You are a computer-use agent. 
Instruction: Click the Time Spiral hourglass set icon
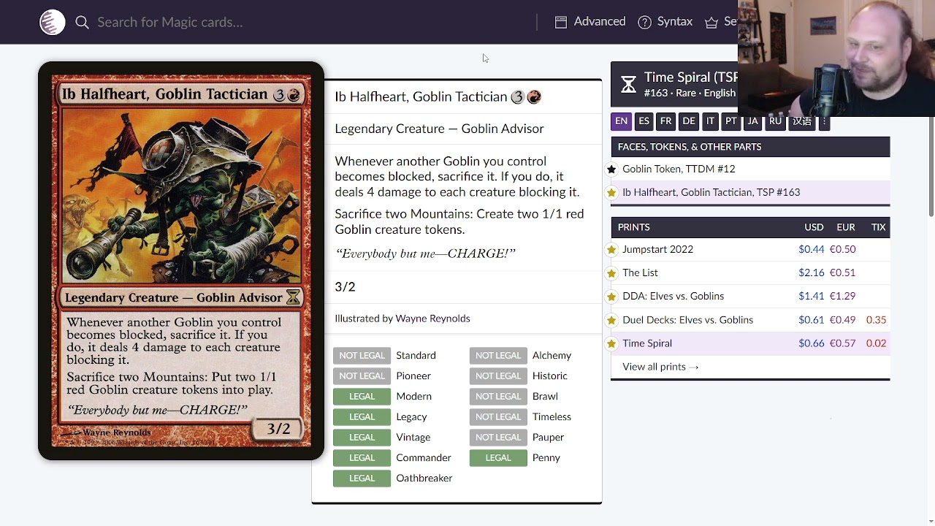point(628,85)
